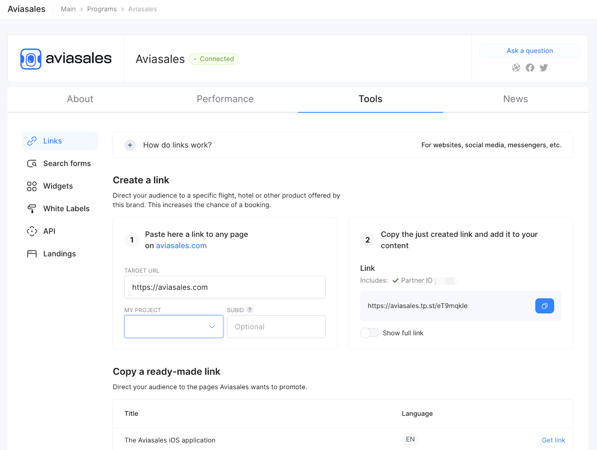Switch to the News tab
Image resolution: width=597 pixels, height=450 pixels.
[515, 99]
